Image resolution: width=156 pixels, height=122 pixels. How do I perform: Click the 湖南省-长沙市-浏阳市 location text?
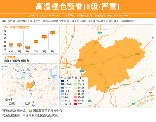(x=16, y=61)
